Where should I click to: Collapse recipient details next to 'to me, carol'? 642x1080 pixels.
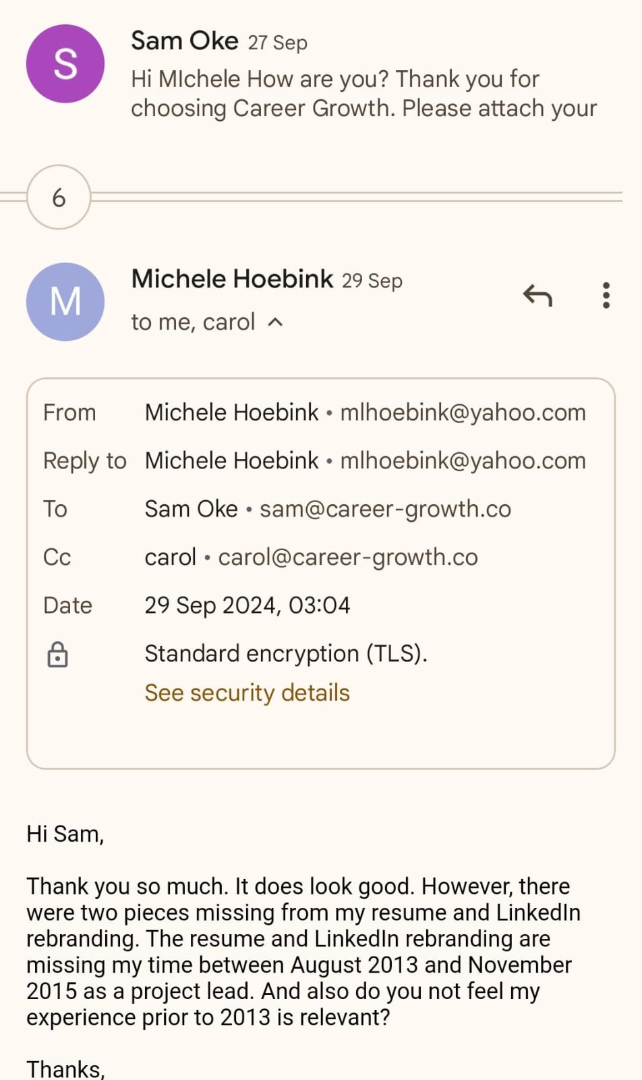pyautogui.click(x=275, y=322)
